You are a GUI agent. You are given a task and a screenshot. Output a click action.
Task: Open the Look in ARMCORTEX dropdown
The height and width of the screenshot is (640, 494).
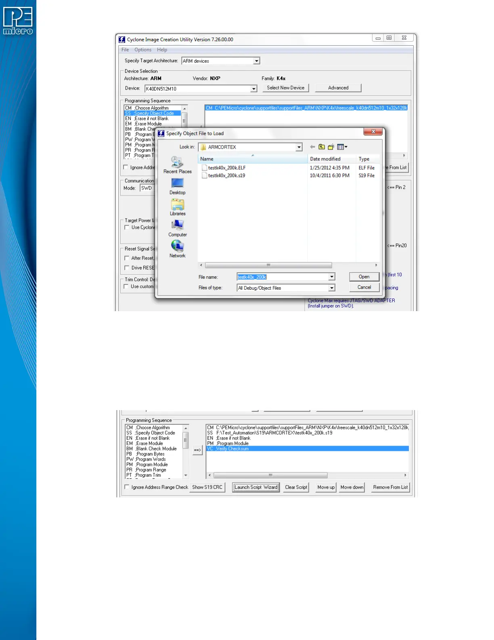click(x=299, y=147)
